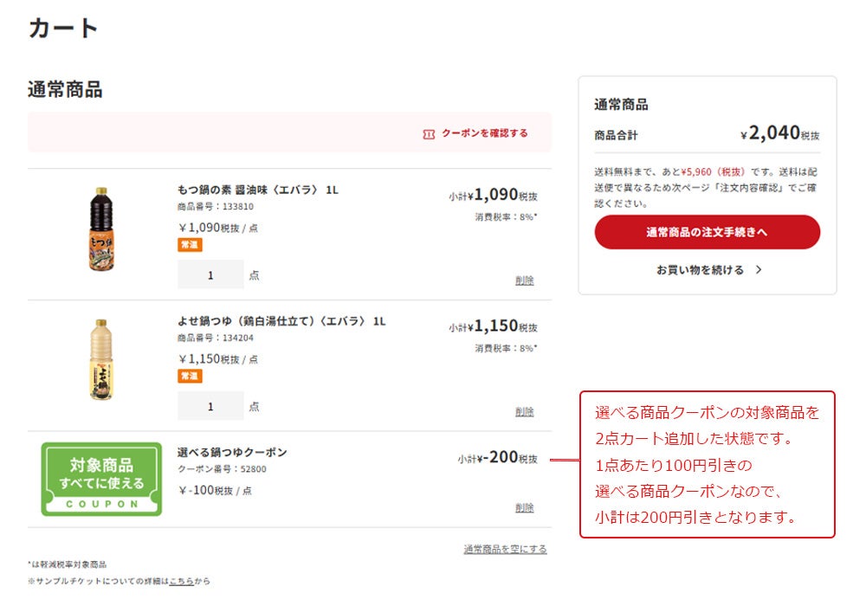866x606 pixels.
Task: Click the coupon ticket icon
Action: tap(429, 134)
